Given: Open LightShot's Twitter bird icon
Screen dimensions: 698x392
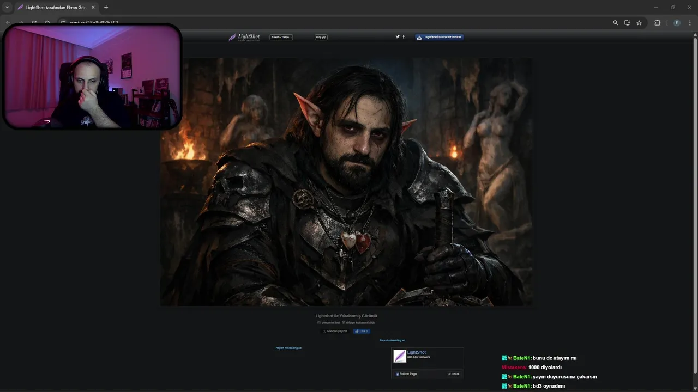Looking at the screenshot, I should tap(398, 36).
